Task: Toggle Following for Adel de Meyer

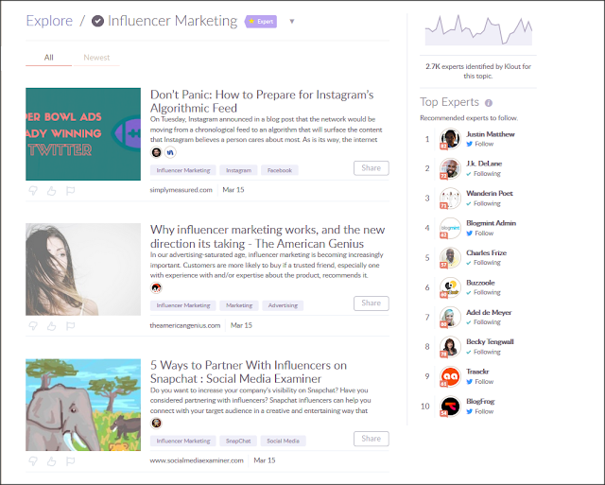Action: pyautogui.click(x=483, y=321)
